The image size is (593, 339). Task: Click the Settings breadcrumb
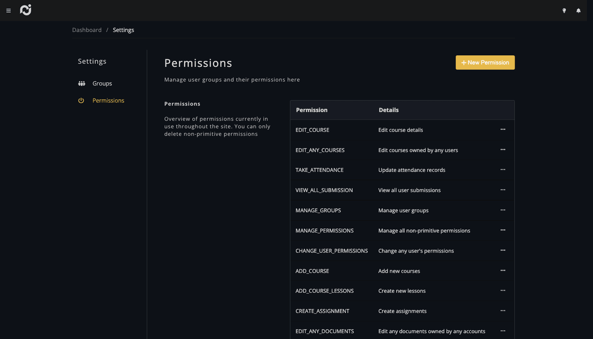pyautogui.click(x=124, y=30)
